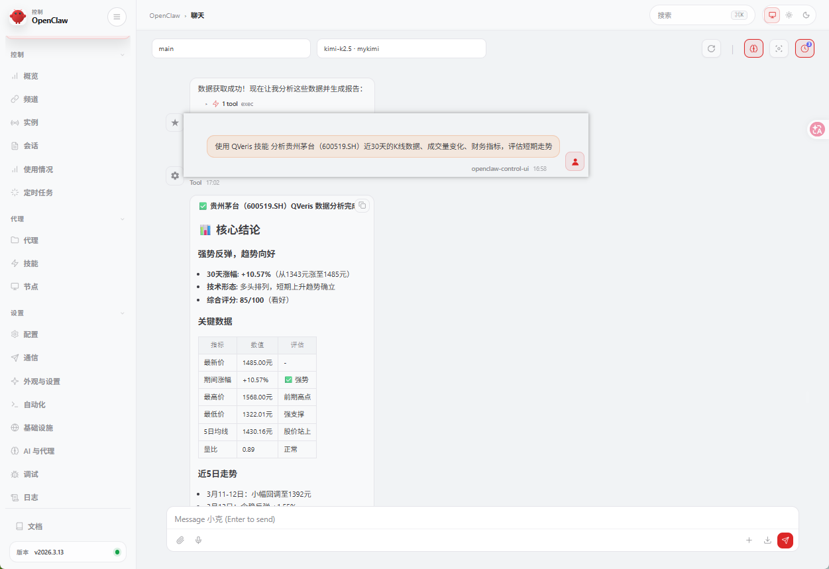This screenshot has width=829, height=569.
Task: Open 基础设施 in the sidebar
Action: click(68, 428)
